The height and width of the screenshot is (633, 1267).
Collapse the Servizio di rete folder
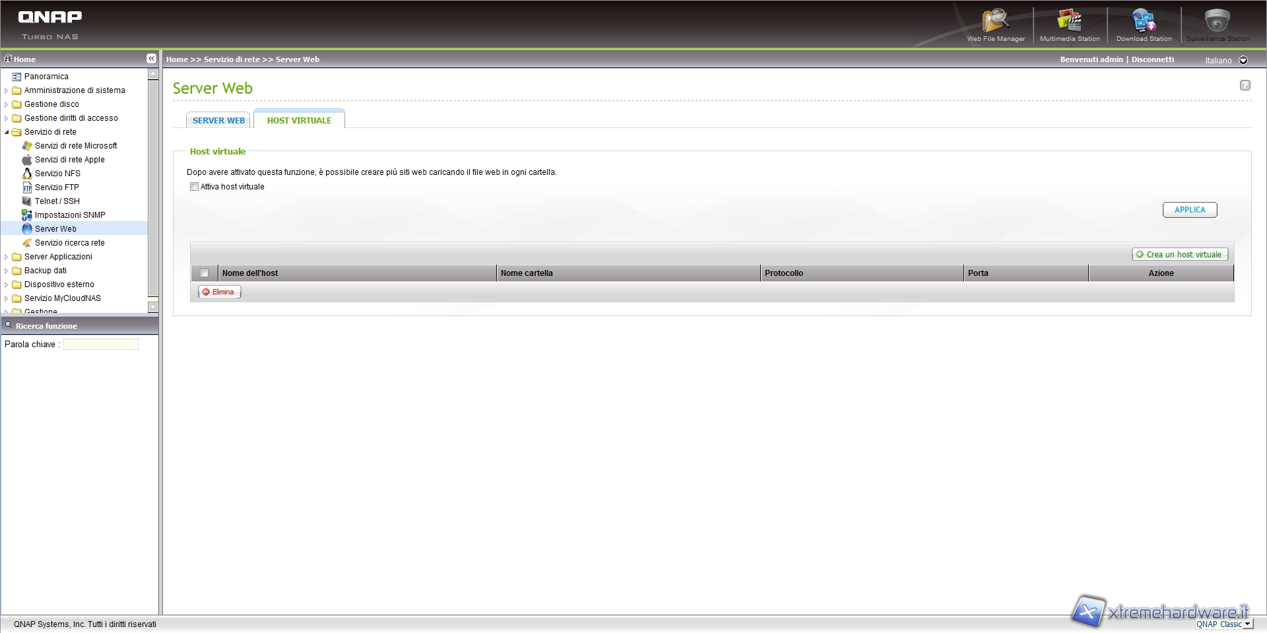pos(7,132)
